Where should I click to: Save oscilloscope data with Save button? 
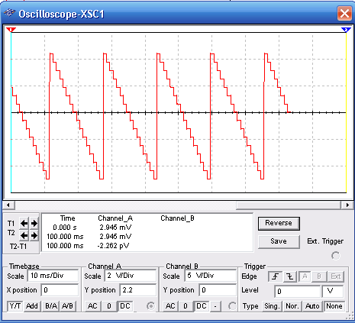point(279,241)
